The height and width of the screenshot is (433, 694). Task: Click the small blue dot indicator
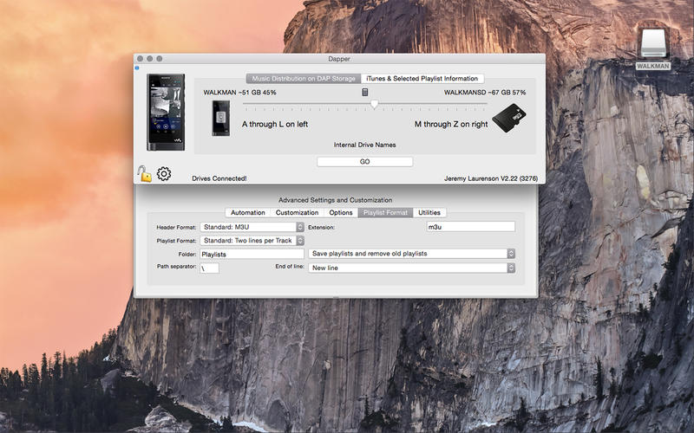137,68
